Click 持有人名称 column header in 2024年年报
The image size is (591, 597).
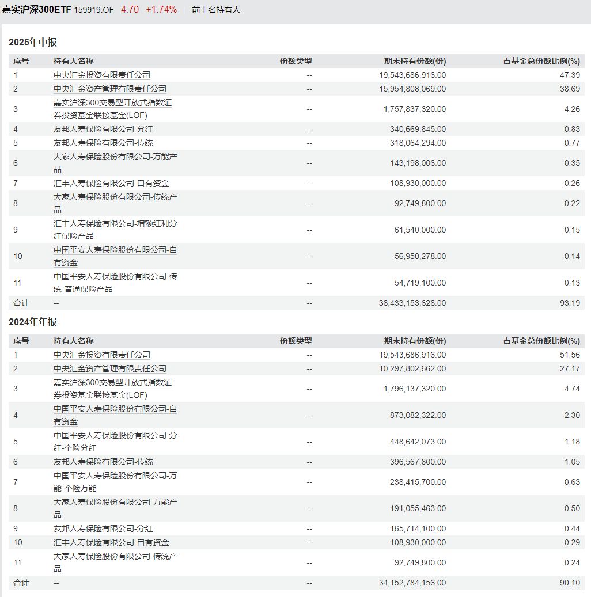tap(74, 341)
